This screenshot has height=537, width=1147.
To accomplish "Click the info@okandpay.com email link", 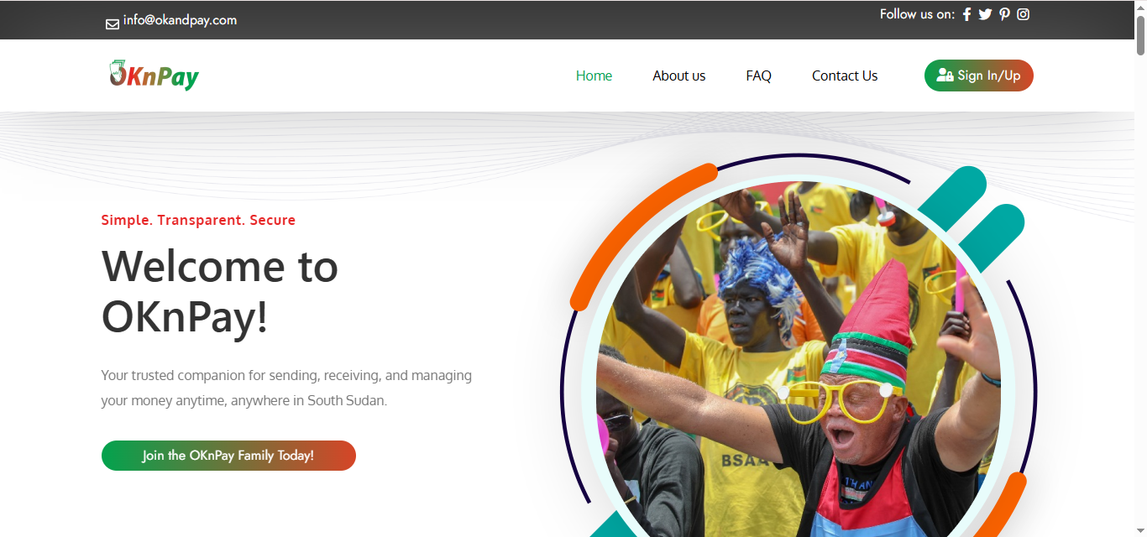I will click(x=180, y=20).
